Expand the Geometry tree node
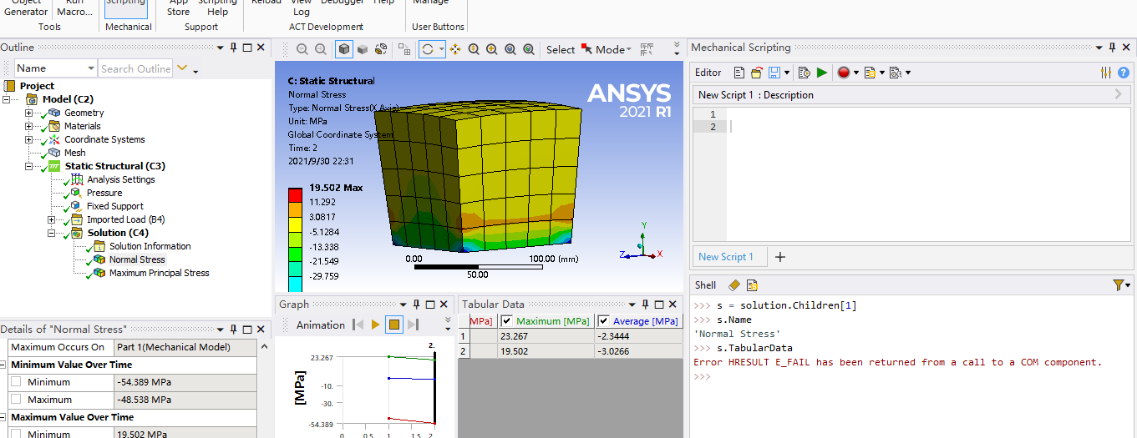Image resolution: width=1137 pixels, height=438 pixels. (29, 113)
